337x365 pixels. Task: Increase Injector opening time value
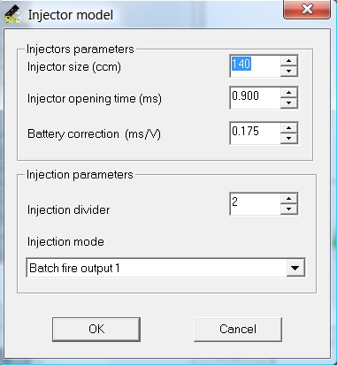[289, 93]
